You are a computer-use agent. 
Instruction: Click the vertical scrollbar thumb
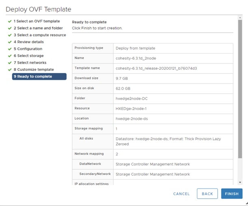click(240, 89)
